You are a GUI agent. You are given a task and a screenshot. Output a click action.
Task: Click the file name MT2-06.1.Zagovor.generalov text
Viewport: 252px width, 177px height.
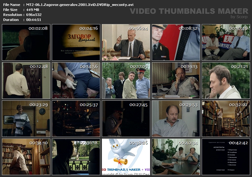(x=80, y=5)
